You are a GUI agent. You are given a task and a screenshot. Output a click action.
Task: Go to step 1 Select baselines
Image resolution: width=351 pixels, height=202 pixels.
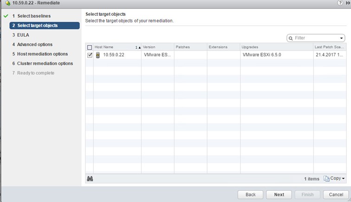(32, 16)
